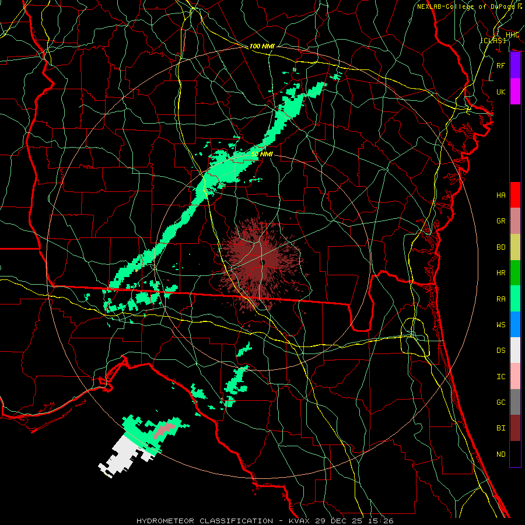The width and height of the screenshot is (525, 525).
Task: Click the 50 NMI range ring label
Action: click(x=262, y=154)
